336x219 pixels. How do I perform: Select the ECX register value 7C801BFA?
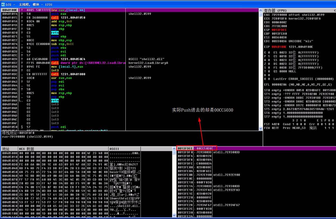pos(280,18)
